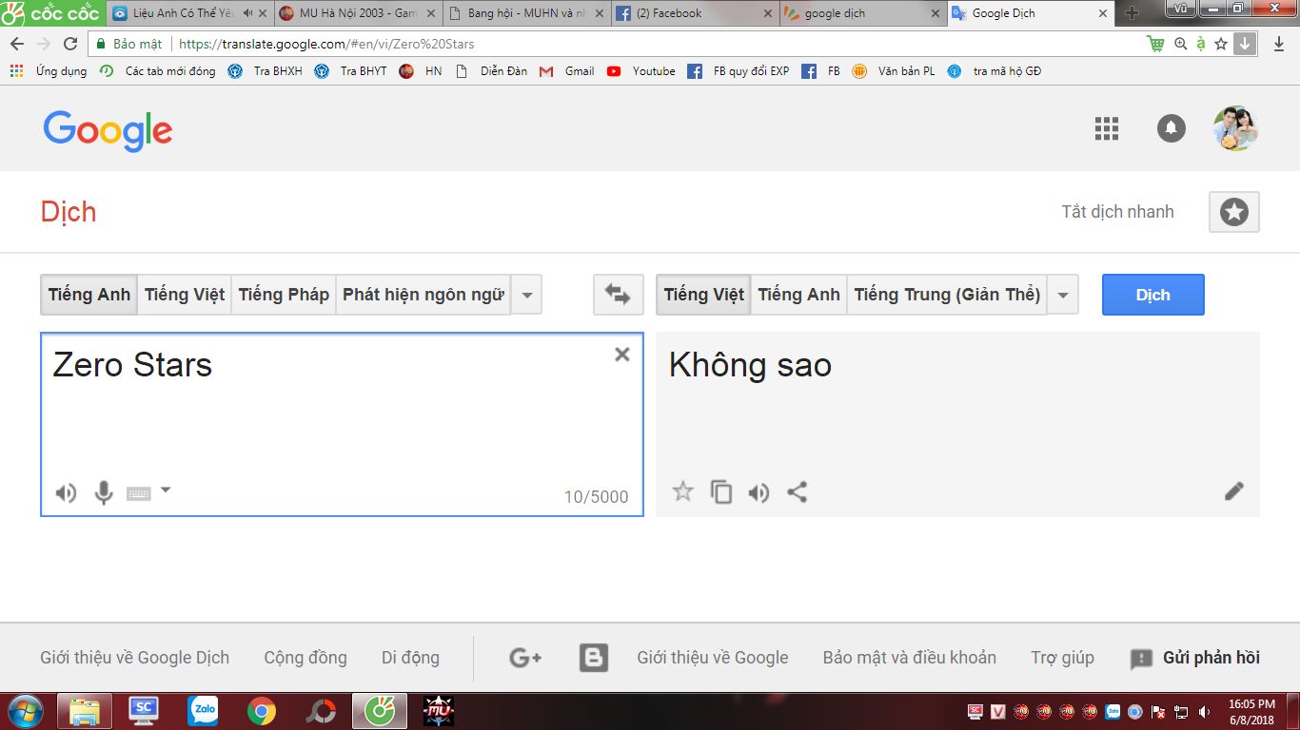Activate microphone voice input
The height and width of the screenshot is (730, 1300).
click(x=104, y=492)
